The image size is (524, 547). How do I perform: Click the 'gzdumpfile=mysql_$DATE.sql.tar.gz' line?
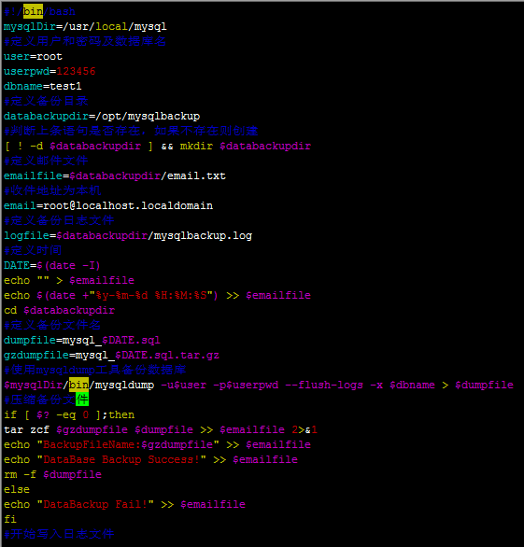111,355
